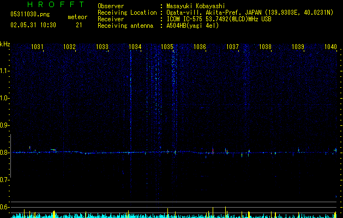This screenshot has height=218, width=343.
Task: Click the meteor count 21
Action: pyautogui.click(x=79, y=25)
